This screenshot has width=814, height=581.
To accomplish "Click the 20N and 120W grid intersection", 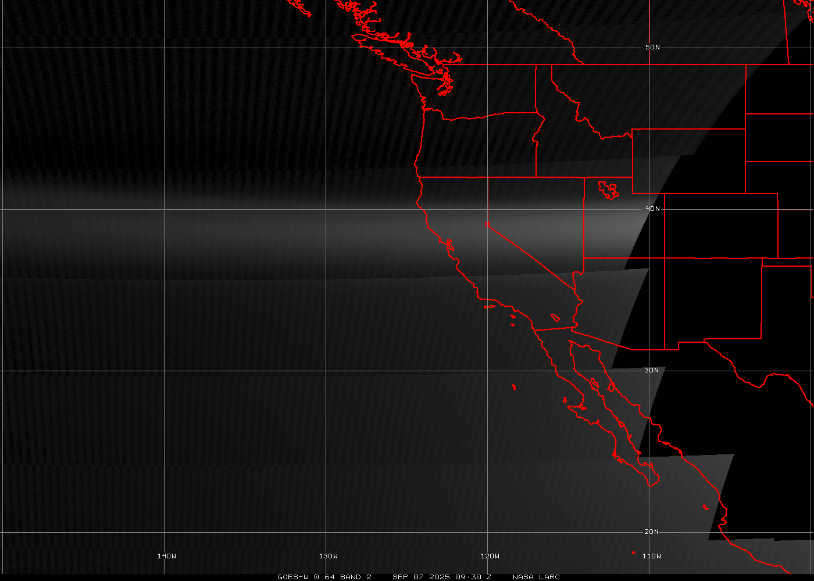I will coord(488,532).
